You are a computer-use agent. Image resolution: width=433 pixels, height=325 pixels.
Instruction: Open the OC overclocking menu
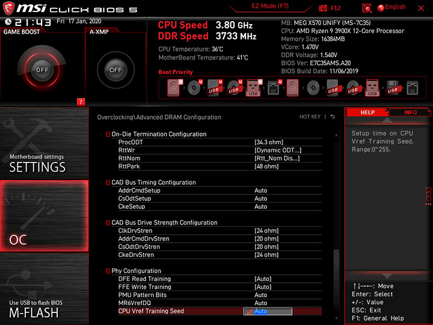point(44,216)
